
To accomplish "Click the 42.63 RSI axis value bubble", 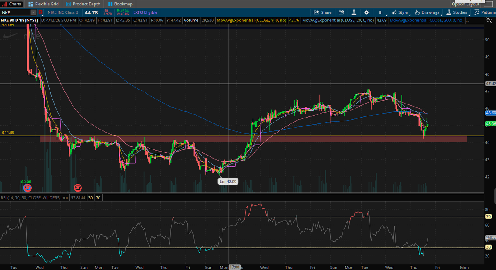I will tap(490, 237).
